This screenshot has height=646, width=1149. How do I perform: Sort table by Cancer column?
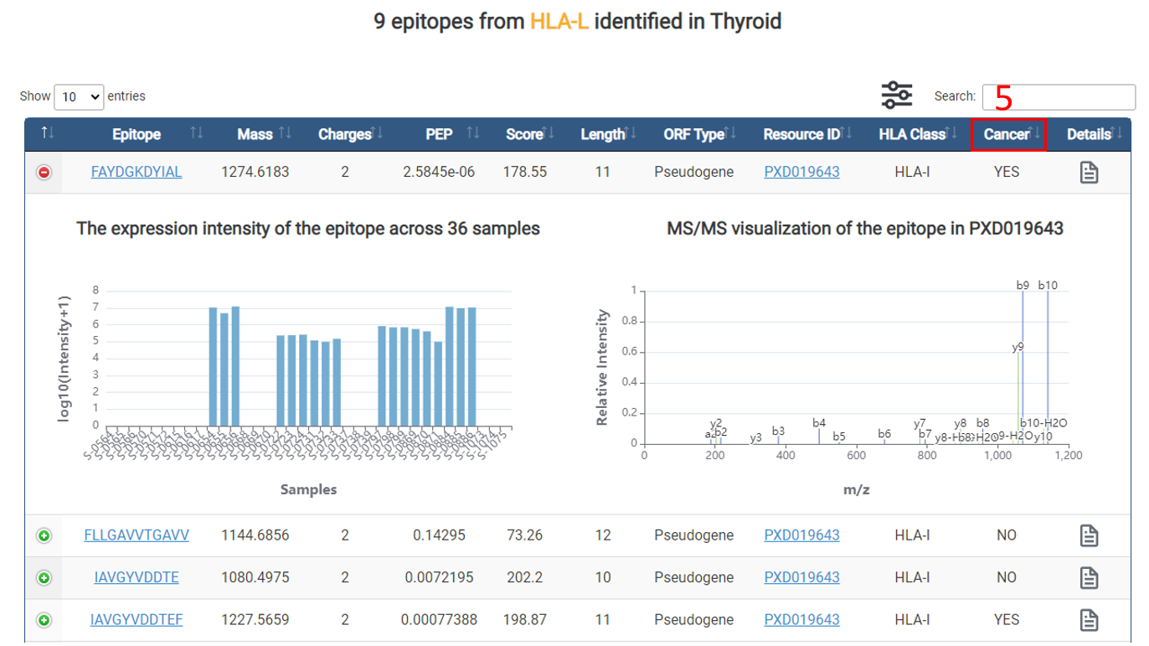pyautogui.click(x=1007, y=134)
